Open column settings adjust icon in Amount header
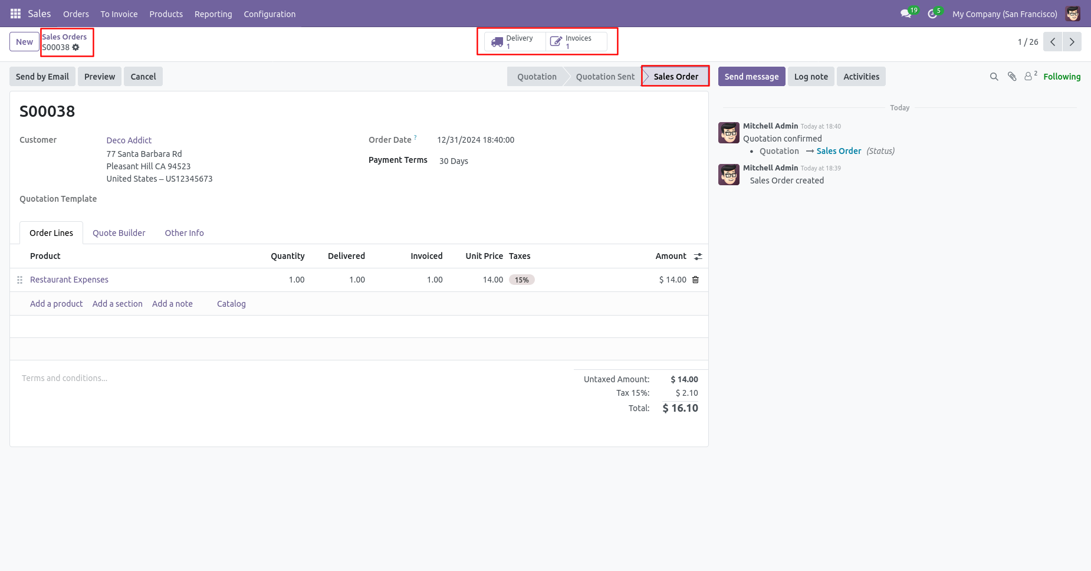Image resolution: width=1091 pixels, height=571 pixels. (698, 257)
